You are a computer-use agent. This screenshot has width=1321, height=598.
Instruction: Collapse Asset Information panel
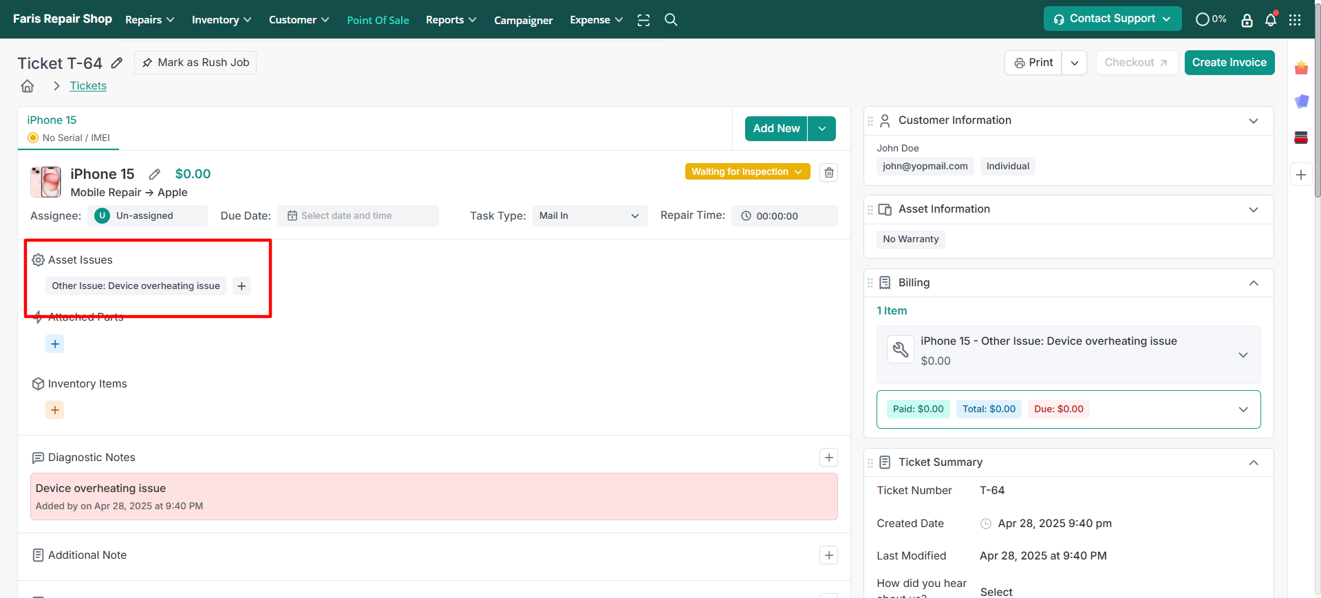coord(1254,210)
